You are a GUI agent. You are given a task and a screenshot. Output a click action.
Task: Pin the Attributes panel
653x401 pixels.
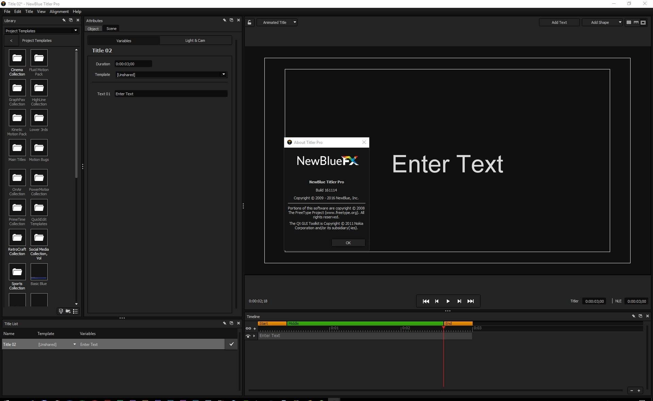coord(225,20)
